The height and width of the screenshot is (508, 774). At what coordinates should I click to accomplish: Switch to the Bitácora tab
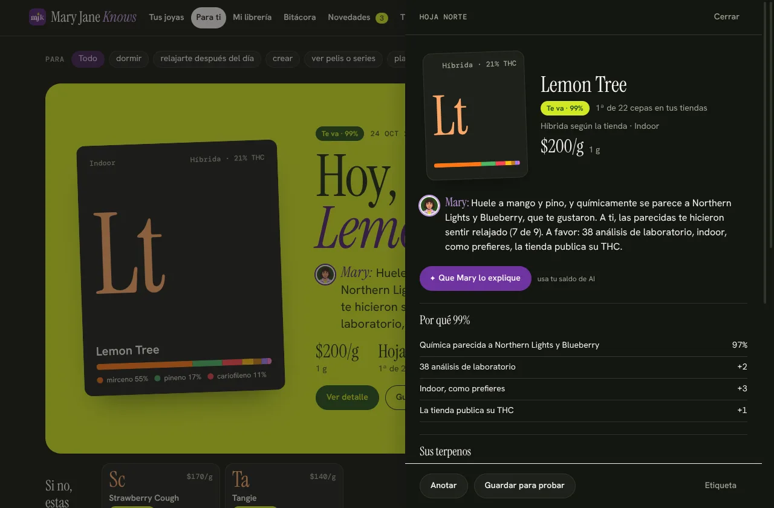pyautogui.click(x=300, y=18)
